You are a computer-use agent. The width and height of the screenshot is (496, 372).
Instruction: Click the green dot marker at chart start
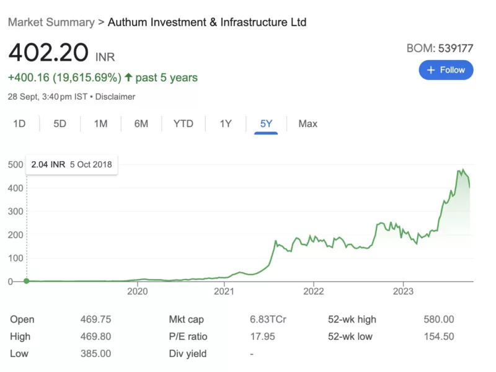click(x=27, y=281)
